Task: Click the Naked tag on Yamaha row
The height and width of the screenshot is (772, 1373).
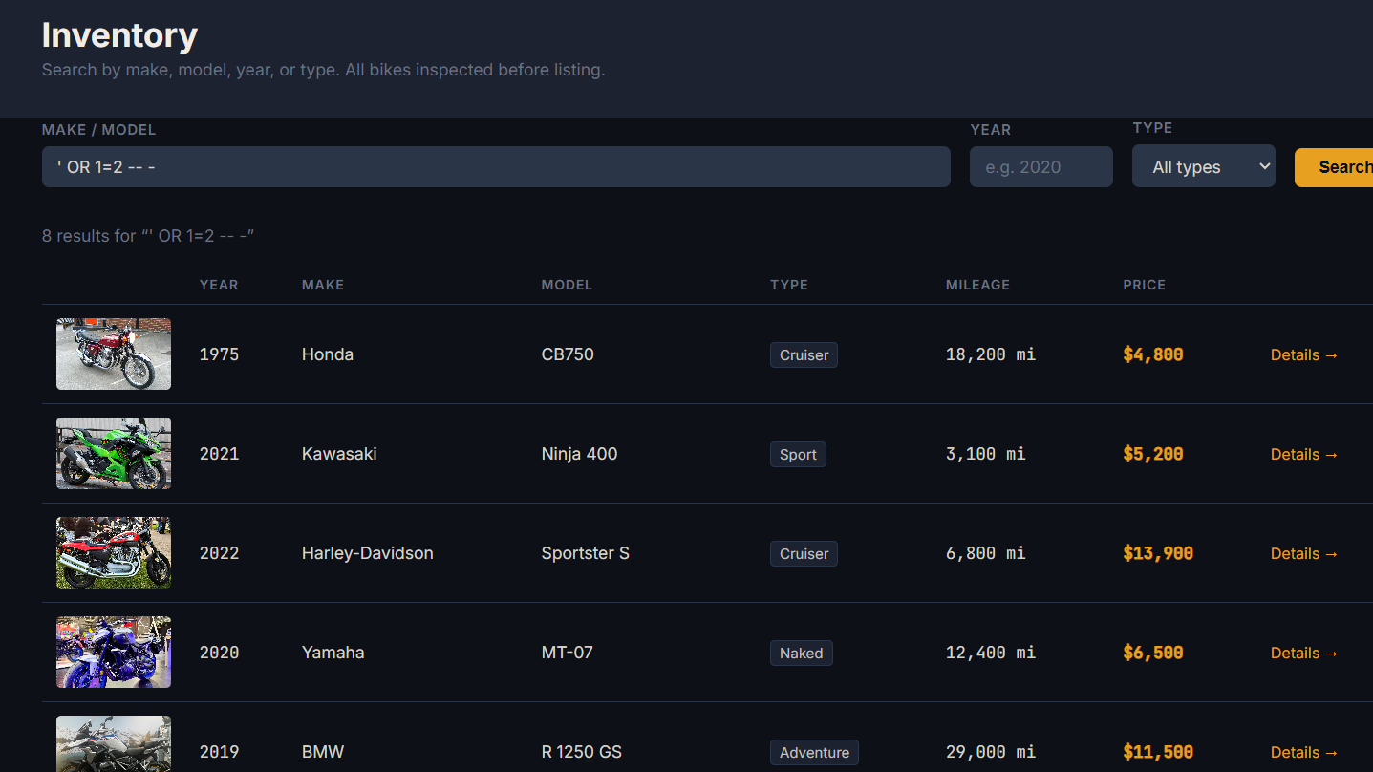Action: (801, 653)
